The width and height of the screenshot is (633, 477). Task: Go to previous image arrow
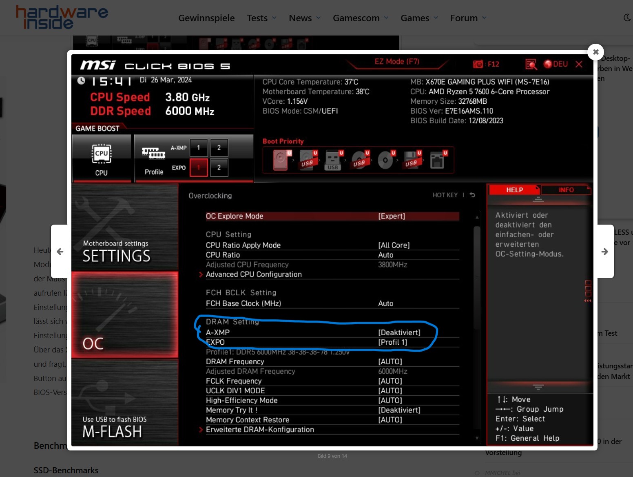[x=60, y=252]
